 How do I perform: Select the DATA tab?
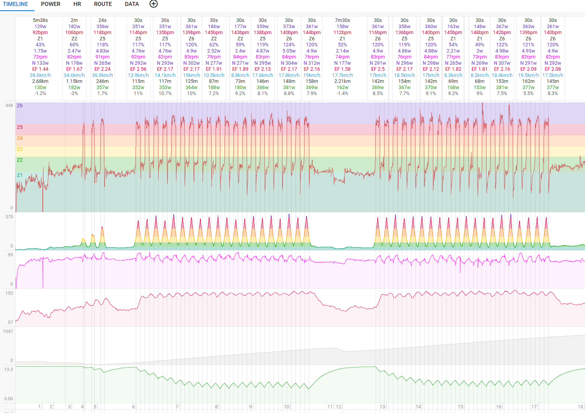tap(132, 4)
